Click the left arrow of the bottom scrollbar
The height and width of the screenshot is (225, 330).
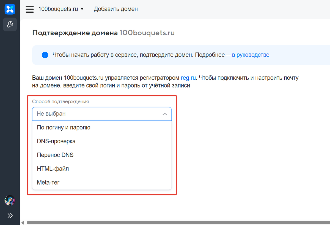[24, 223]
